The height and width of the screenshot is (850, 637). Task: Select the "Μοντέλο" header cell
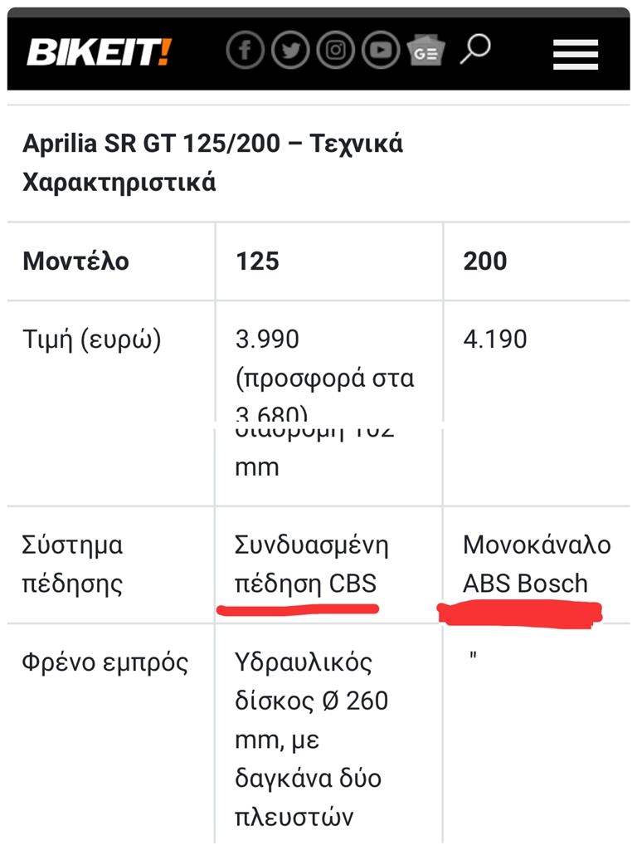(x=76, y=261)
